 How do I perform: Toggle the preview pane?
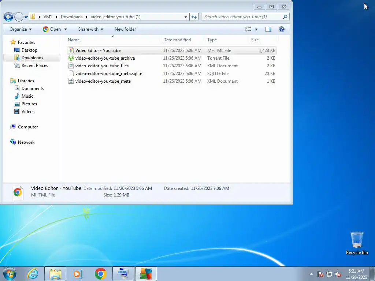coord(268,29)
